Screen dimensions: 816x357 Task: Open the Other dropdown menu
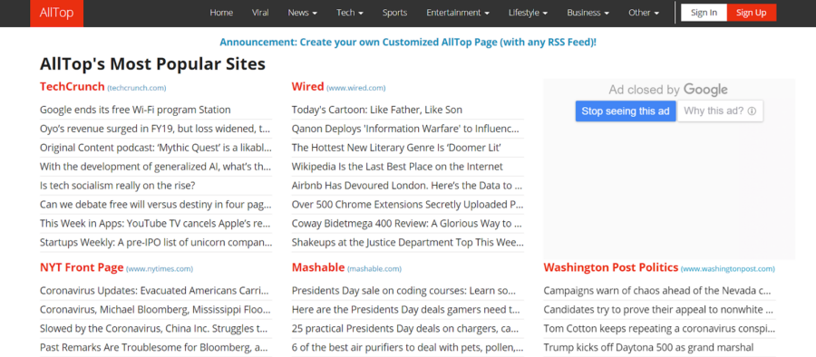tap(644, 13)
